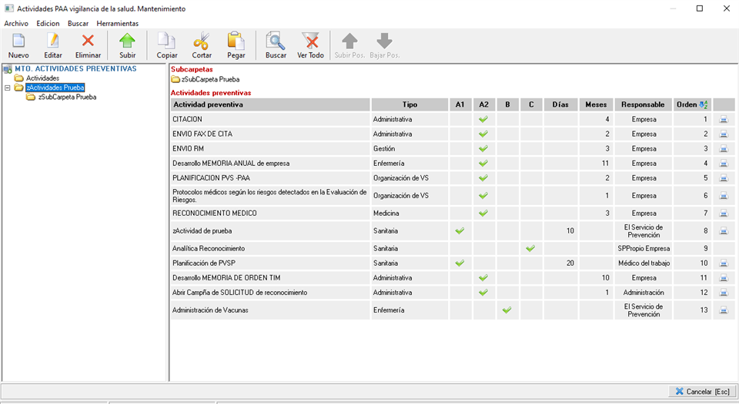The image size is (739, 404).
Task: Collapse the zActividades Prueba tree node
Action: coord(8,88)
